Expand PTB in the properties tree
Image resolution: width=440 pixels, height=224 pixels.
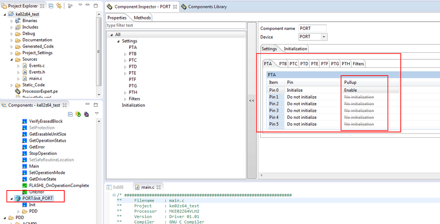pos(125,54)
